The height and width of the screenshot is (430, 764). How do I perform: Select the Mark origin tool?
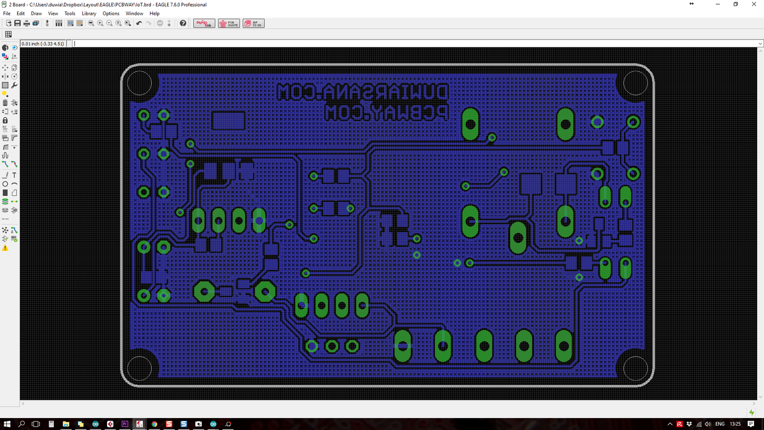pyautogui.click(x=14, y=56)
